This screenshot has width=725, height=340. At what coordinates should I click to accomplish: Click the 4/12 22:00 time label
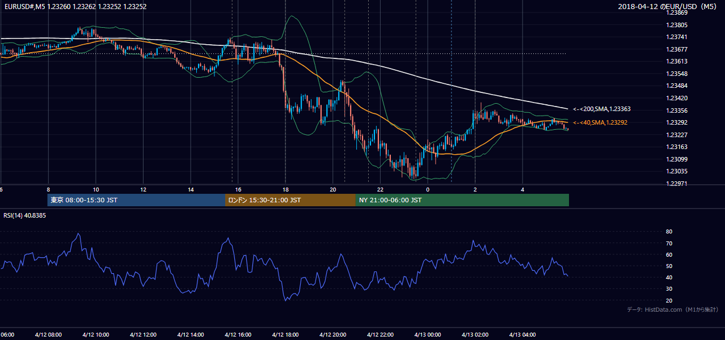[381, 334]
